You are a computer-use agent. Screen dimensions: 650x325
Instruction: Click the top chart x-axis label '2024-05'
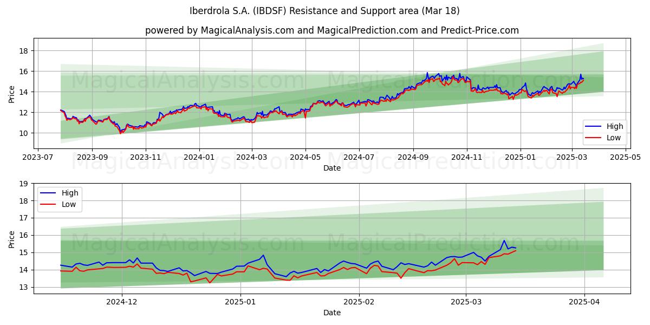point(305,158)
